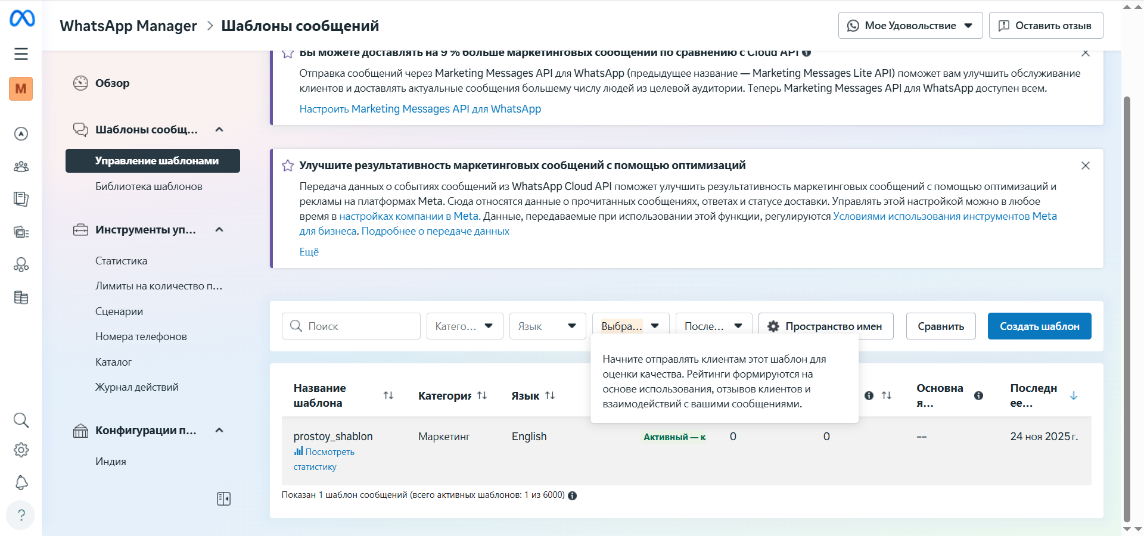Collapse the sidebar panel icon
The width and height of the screenshot is (1144, 536).
(223, 499)
